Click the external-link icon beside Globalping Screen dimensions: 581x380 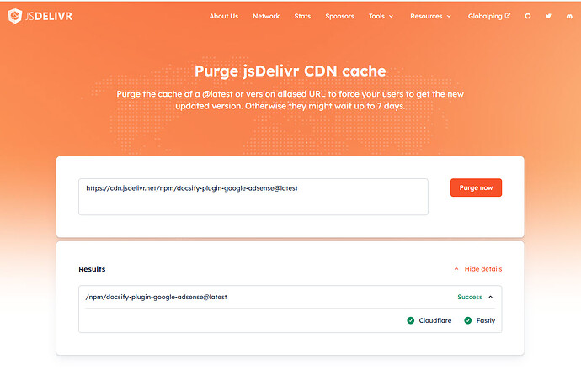point(508,15)
